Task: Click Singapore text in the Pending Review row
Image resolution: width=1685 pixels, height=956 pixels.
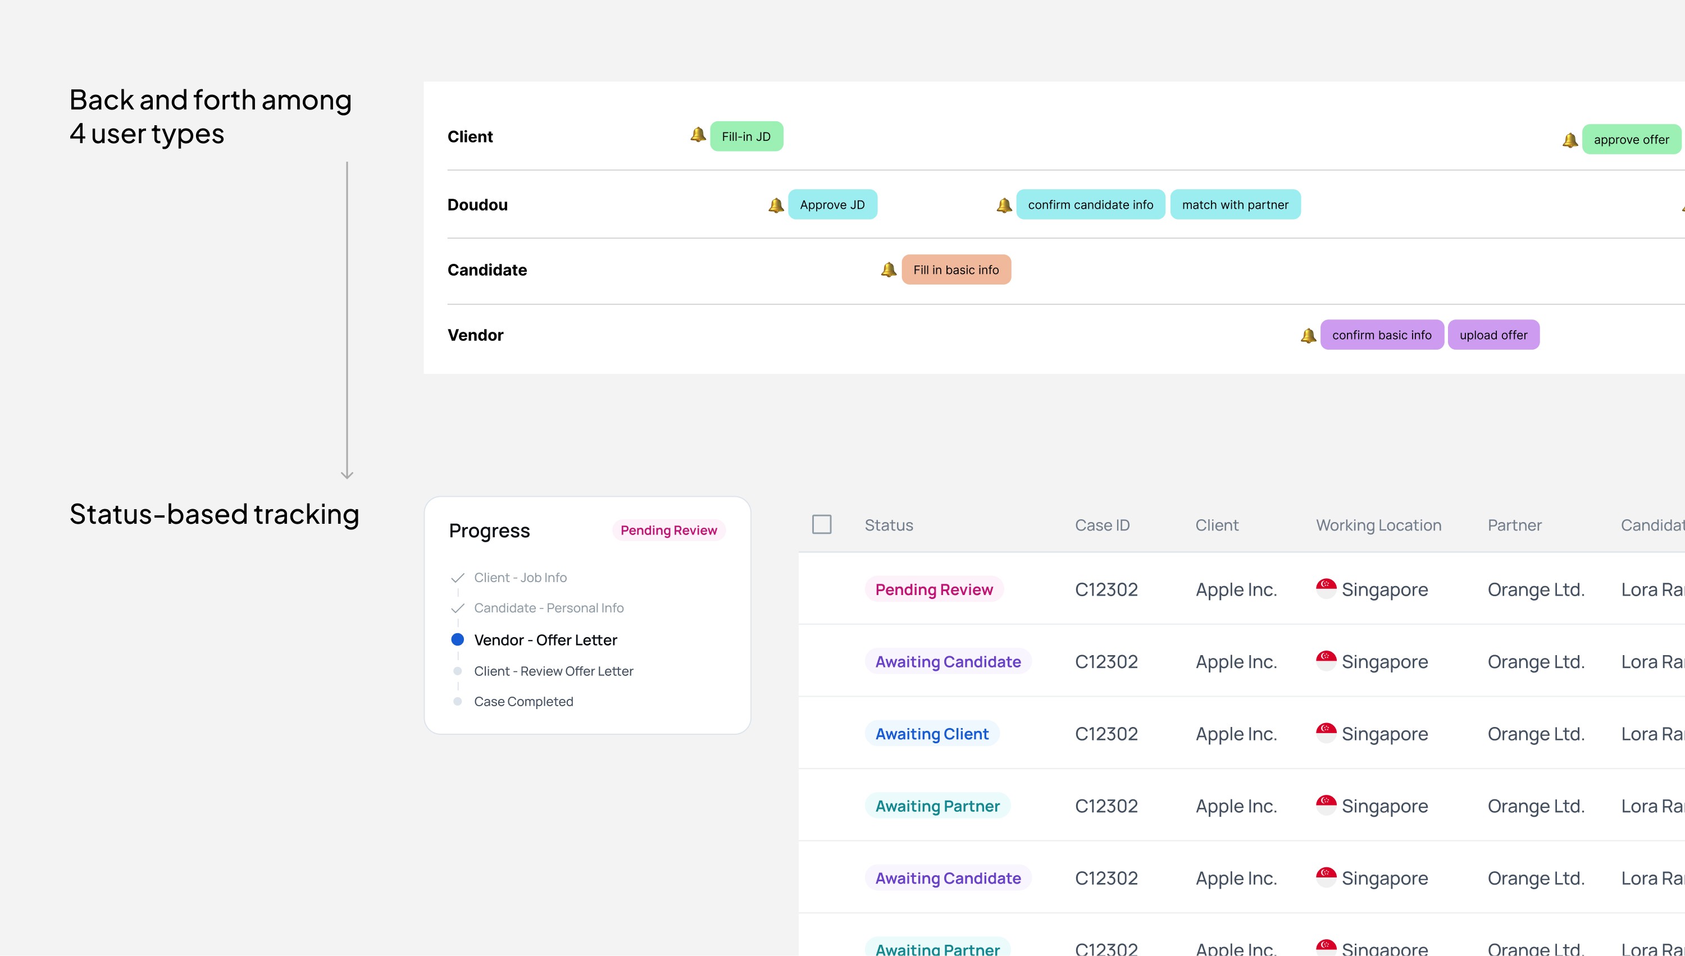Action: (x=1385, y=589)
